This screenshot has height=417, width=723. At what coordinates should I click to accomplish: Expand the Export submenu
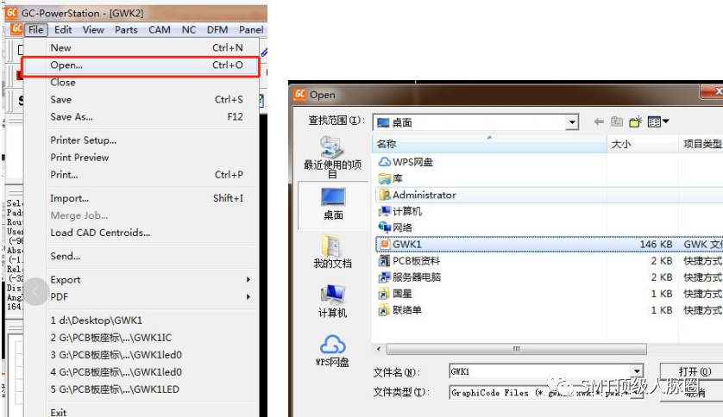click(x=141, y=280)
